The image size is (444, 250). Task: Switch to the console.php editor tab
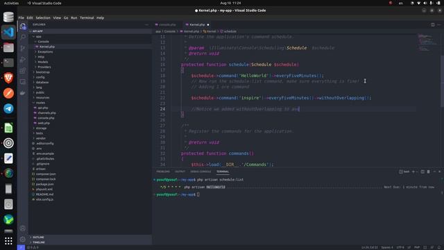click(167, 25)
